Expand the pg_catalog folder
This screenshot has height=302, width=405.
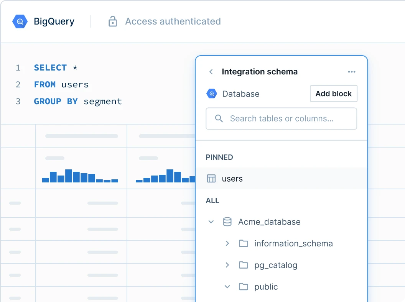tap(227, 265)
